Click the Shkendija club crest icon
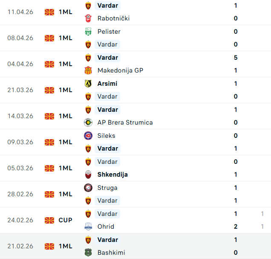 88,175
